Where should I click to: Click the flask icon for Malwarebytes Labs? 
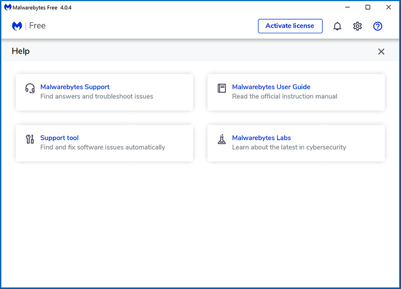point(222,139)
